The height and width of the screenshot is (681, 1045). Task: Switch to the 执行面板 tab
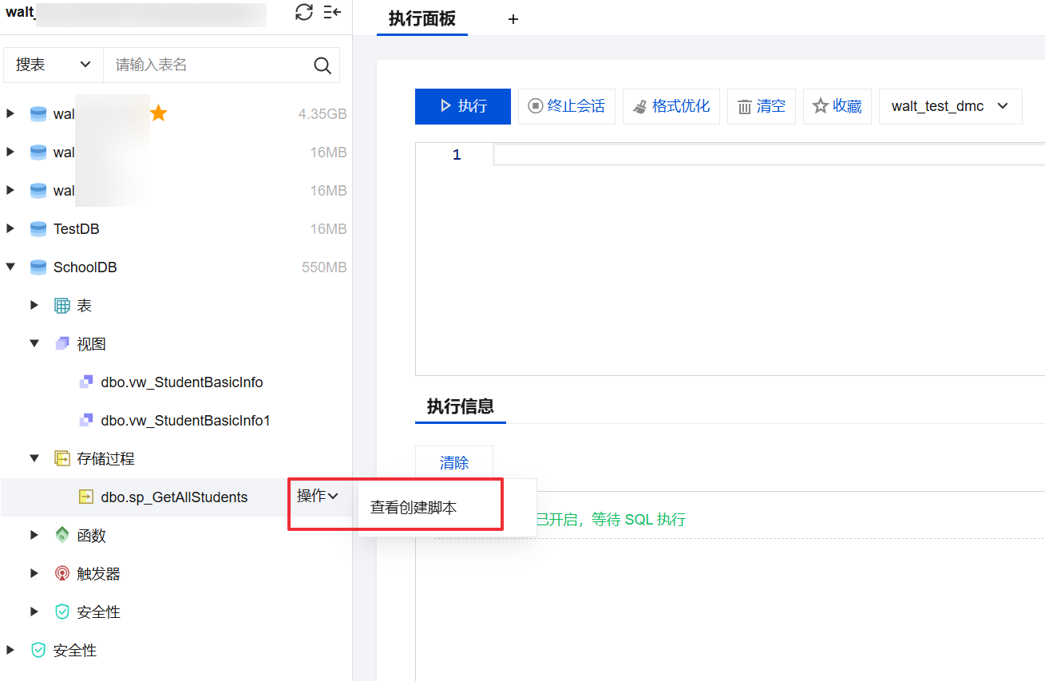(422, 19)
